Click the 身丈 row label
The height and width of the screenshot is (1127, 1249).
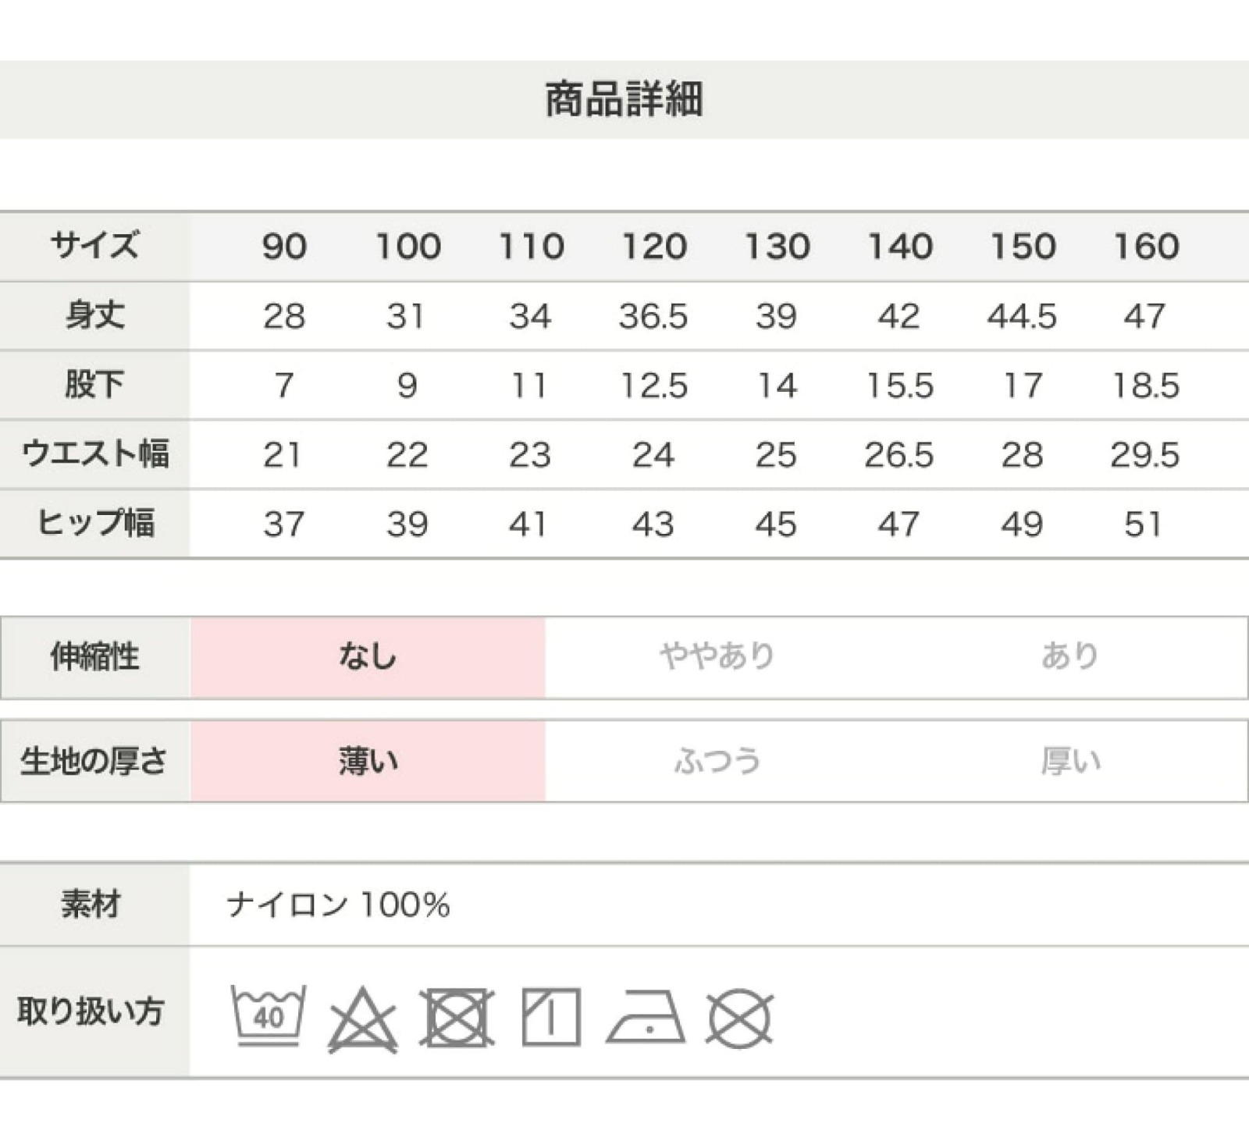(x=94, y=316)
